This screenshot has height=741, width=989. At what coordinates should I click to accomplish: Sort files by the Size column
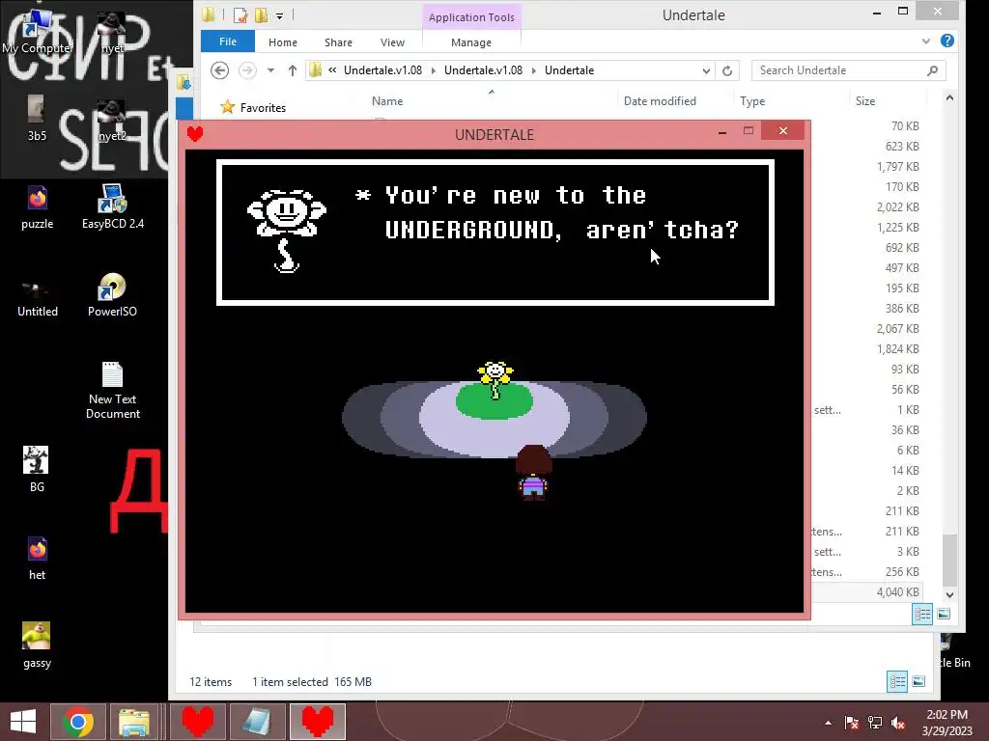pyautogui.click(x=864, y=100)
